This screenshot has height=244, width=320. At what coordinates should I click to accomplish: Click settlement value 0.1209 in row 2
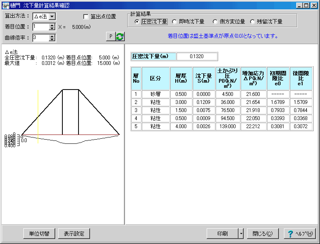(204, 102)
